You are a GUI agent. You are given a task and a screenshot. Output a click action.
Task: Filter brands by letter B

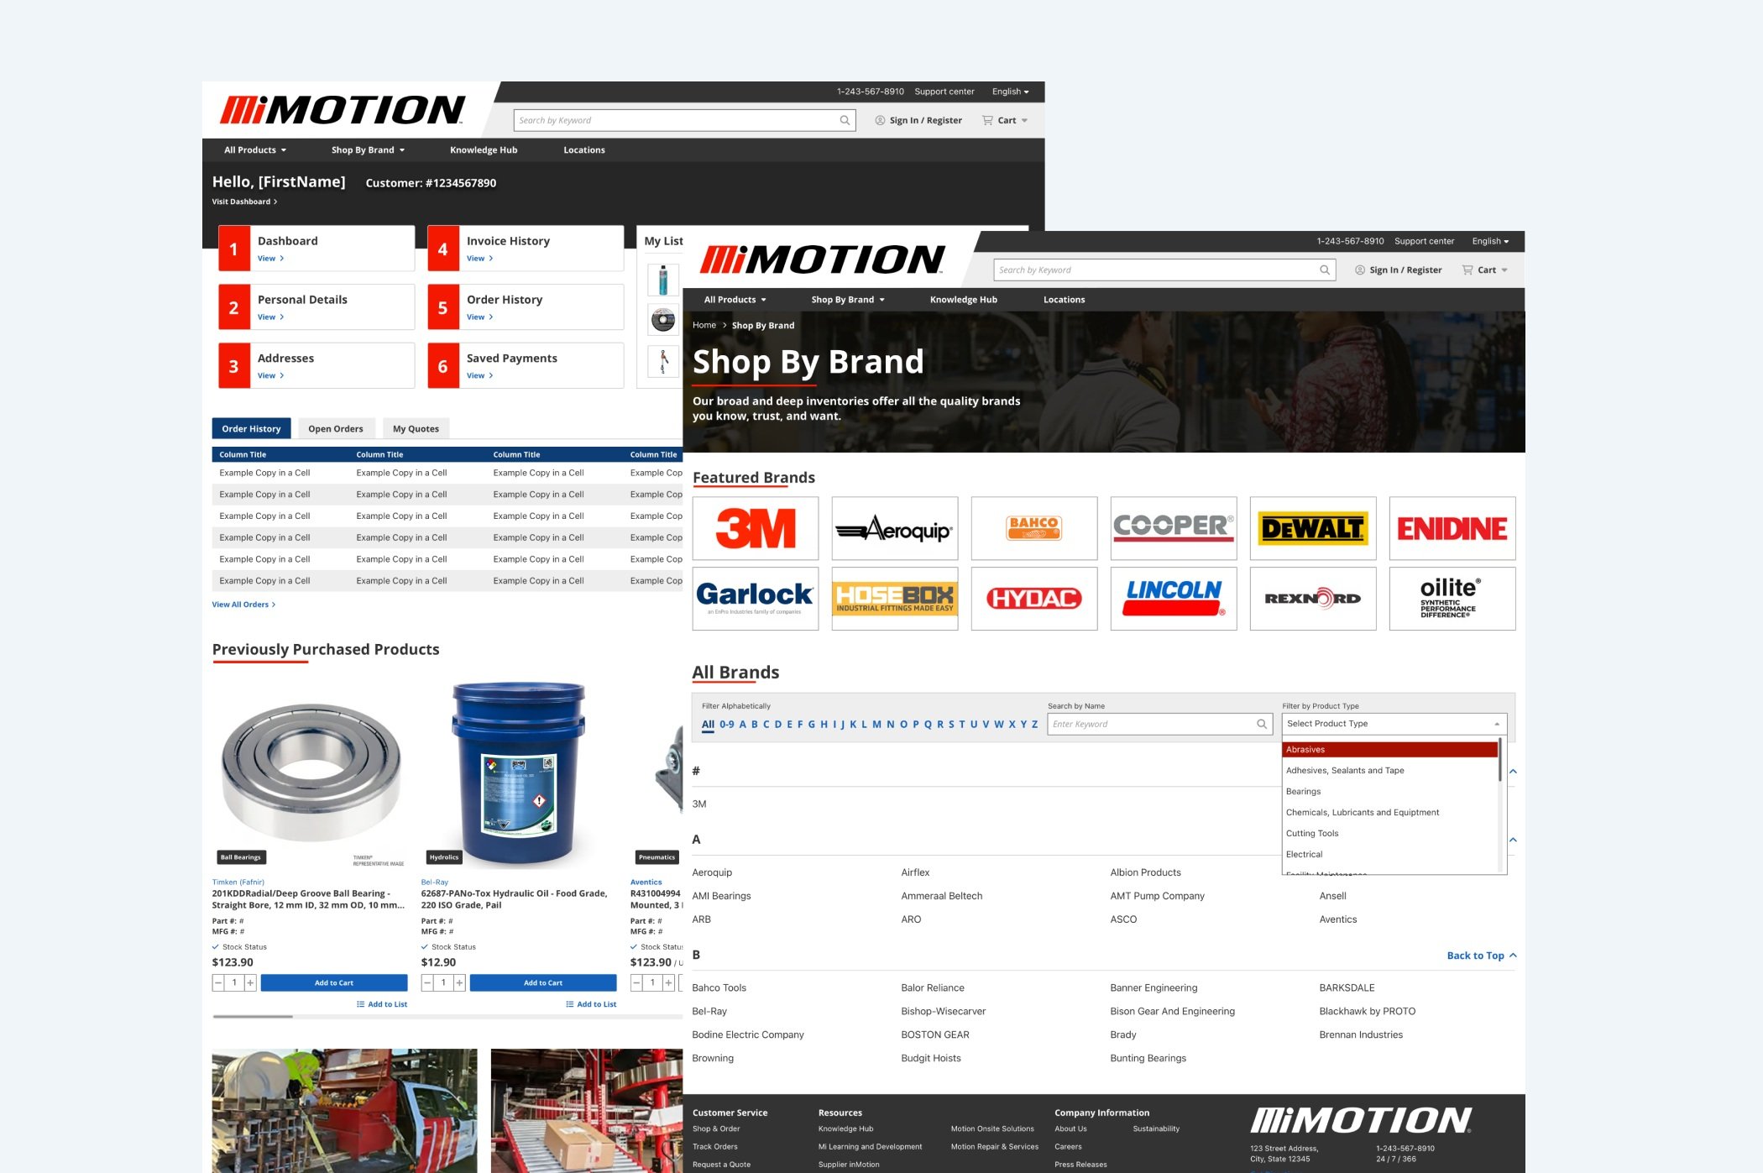click(755, 724)
